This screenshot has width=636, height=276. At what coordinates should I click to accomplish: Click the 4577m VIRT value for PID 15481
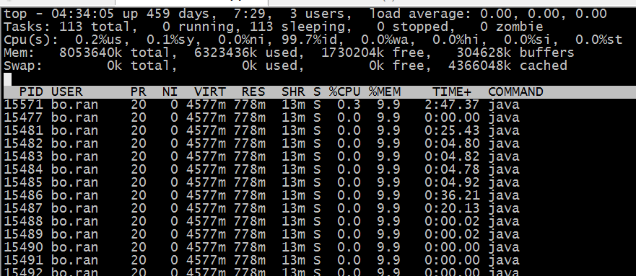click(x=206, y=130)
